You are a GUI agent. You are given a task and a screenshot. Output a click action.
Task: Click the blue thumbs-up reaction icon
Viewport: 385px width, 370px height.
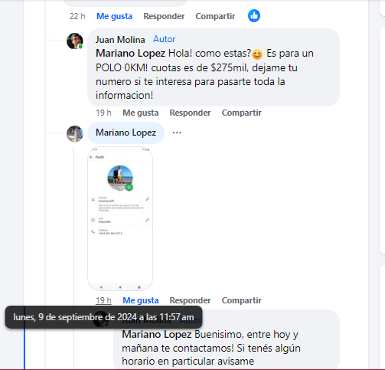click(x=254, y=16)
